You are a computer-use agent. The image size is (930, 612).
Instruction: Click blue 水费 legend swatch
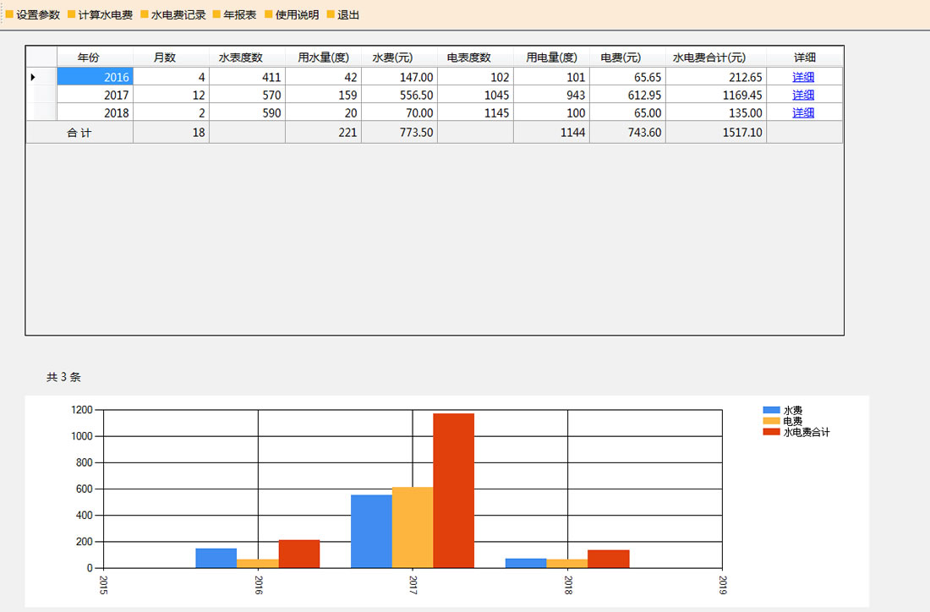[771, 410]
